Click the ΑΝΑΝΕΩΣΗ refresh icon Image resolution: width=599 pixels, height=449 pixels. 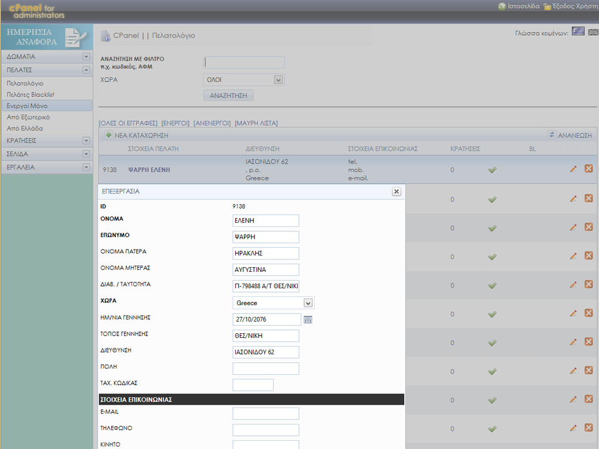tap(551, 134)
